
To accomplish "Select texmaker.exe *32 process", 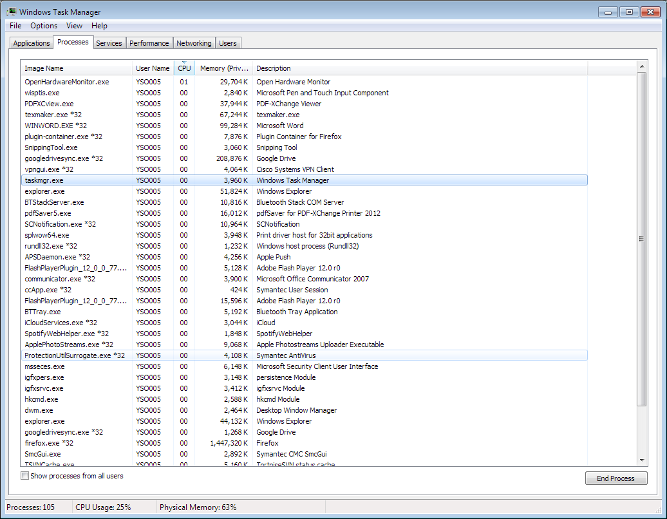I will (304, 115).
